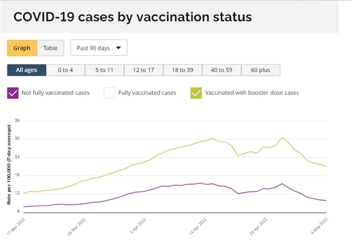Switch to the Table view

pyautogui.click(x=50, y=48)
